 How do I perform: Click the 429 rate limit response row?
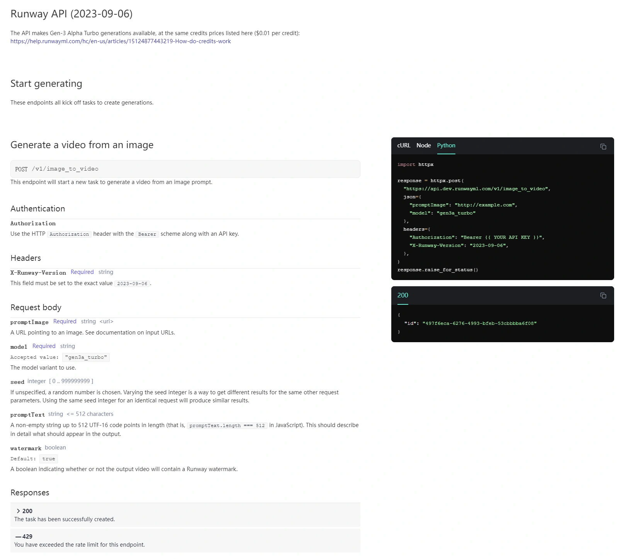point(185,540)
